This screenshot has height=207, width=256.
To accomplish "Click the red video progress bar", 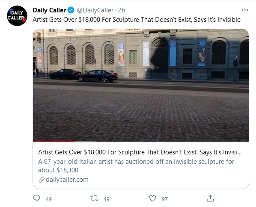I will (54, 142).
